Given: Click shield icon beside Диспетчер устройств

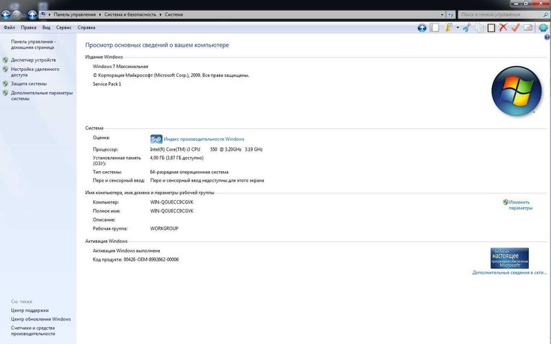Looking at the screenshot, I should 6,60.
